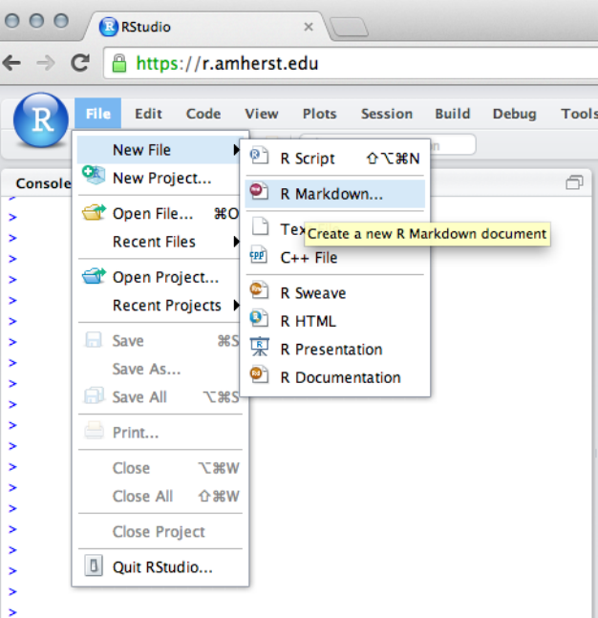Open the File menu
This screenshot has width=598, height=618.
97,114
